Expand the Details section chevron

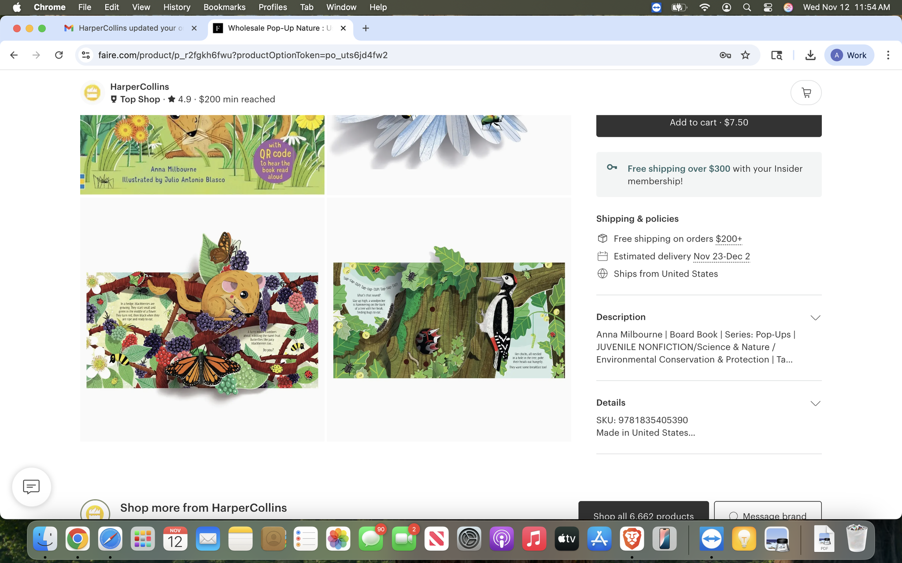(815, 403)
